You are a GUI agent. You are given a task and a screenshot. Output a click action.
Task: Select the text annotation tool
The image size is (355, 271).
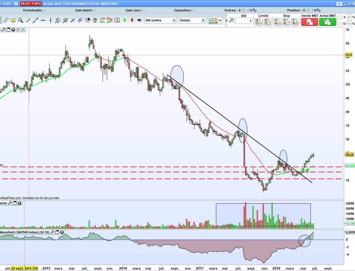pyautogui.click(x=117, y=20)
